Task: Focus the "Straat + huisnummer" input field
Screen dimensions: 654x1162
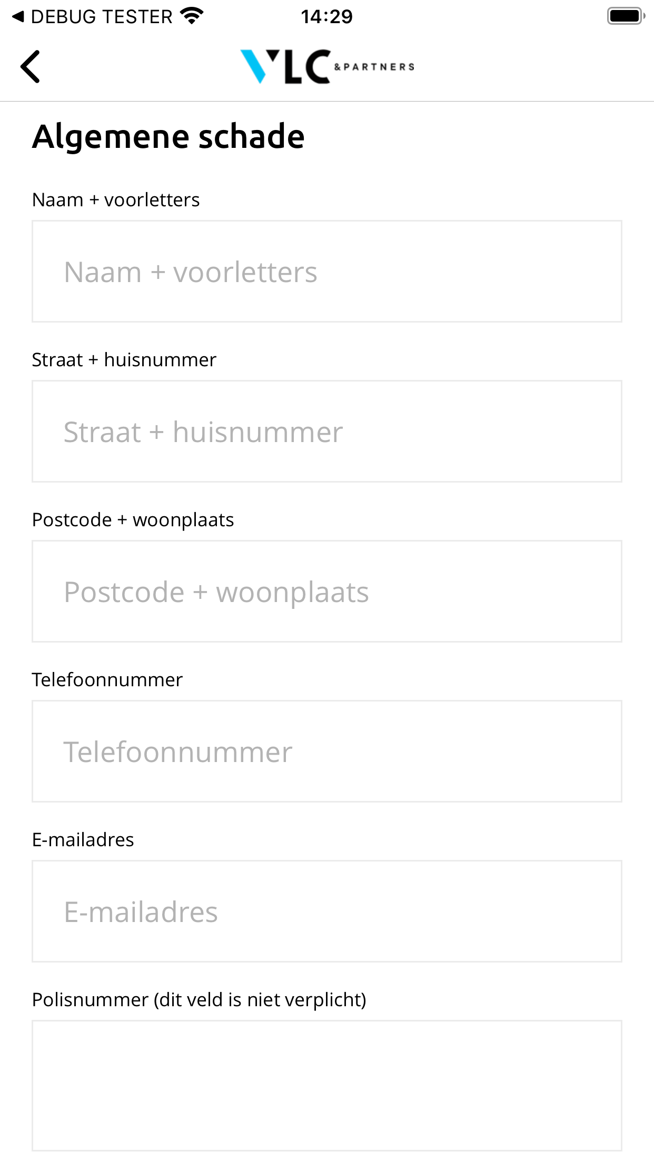Action: 326,432
